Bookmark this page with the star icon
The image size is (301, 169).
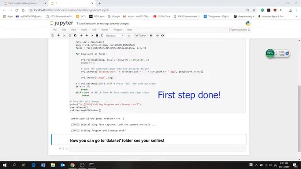254,10
